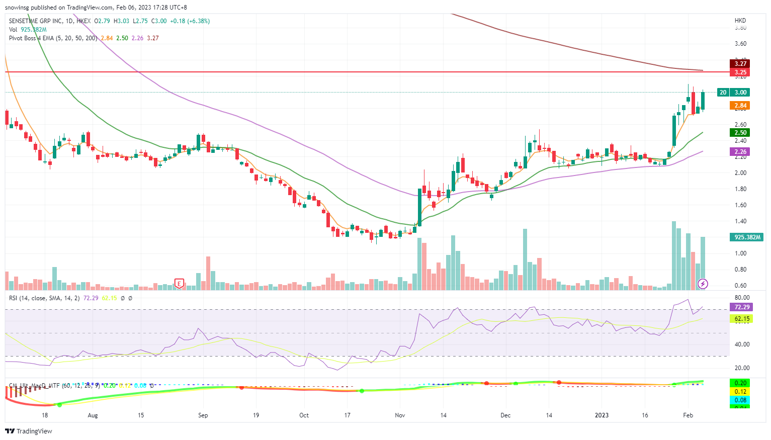
Task: Click the cyan 0.08 MACD scale tag
Action: coord(740,400)
